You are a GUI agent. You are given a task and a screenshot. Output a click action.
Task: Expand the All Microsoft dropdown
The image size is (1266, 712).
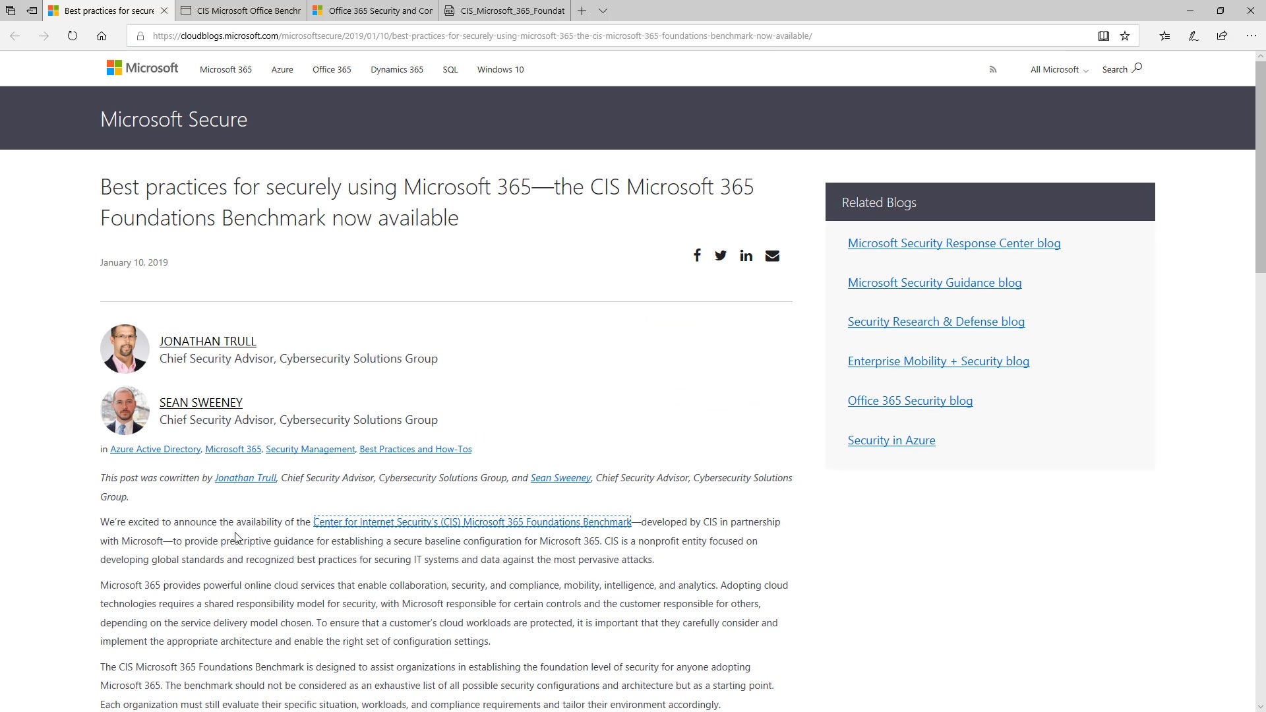tap(1060, 69)
